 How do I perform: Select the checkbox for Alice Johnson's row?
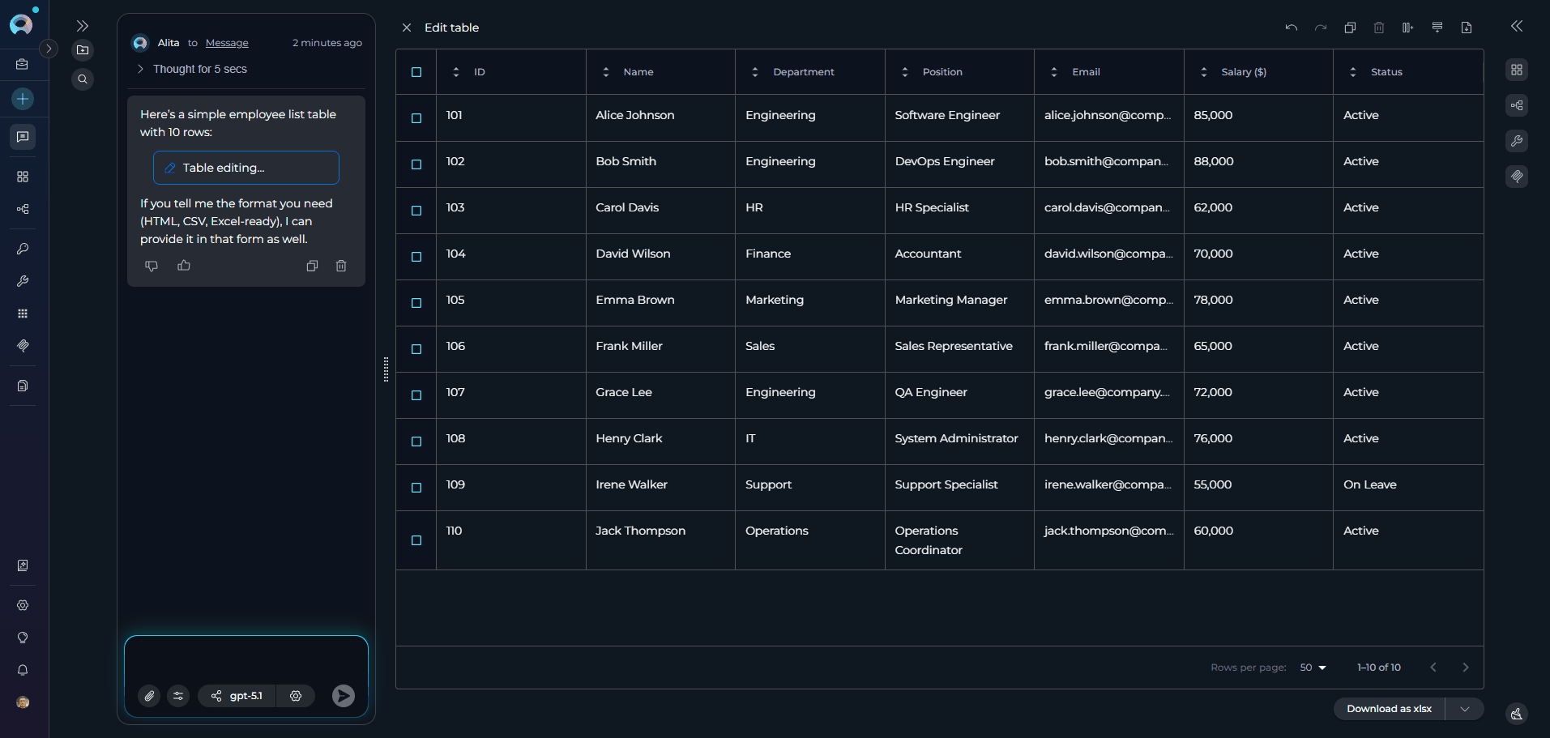click(416, 118)
